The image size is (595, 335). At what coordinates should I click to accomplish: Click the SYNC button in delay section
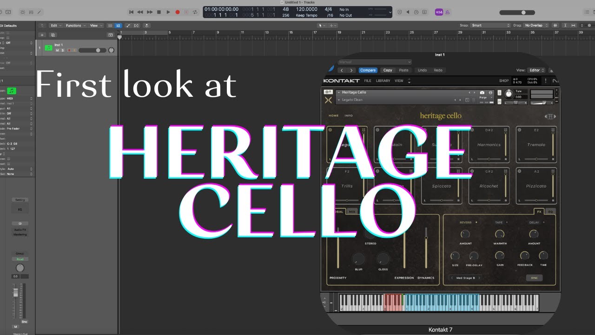click(x=534, y=278)
